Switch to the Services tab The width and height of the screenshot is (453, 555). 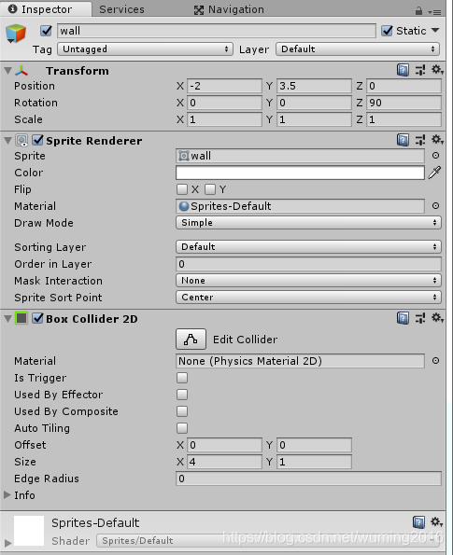[x=121, y=9]
